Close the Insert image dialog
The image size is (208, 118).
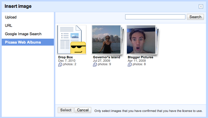[x=201, y=6]
